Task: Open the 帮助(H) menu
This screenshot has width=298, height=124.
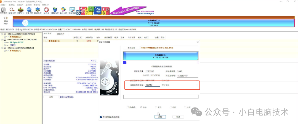Action: (x=45, y=5)
